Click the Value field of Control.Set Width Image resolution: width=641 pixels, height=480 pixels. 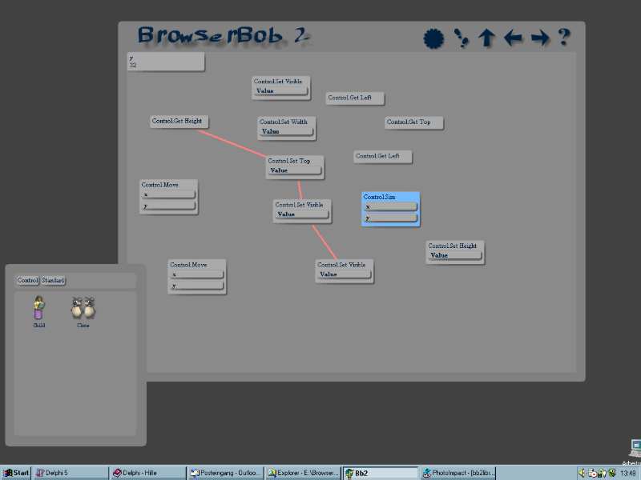pyautogui.click(x=286, y=131)
